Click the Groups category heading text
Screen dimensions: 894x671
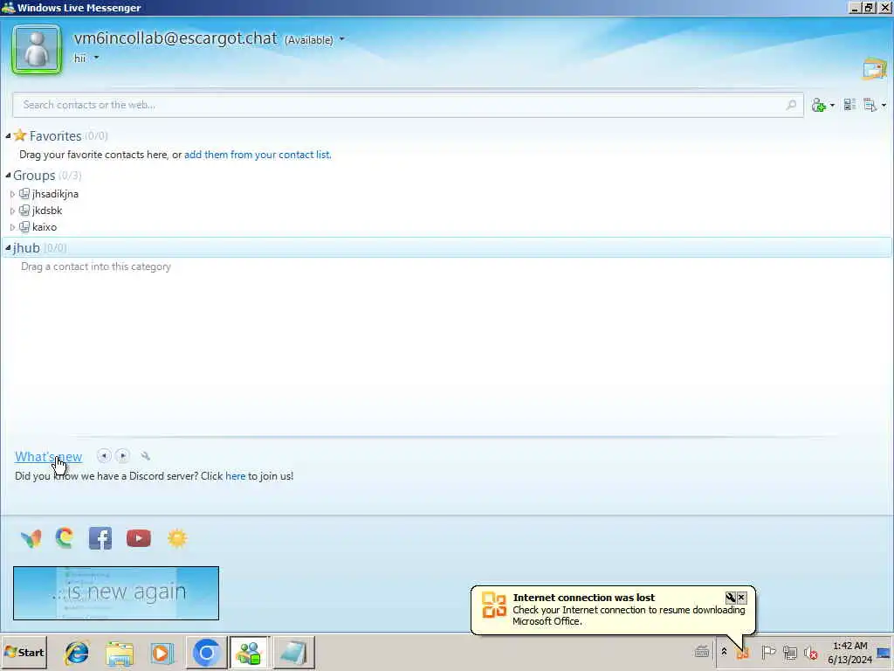point(34,175)
